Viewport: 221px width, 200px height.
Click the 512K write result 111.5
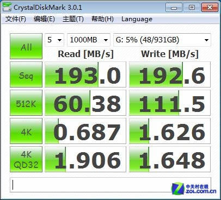[x=170, y=103]
